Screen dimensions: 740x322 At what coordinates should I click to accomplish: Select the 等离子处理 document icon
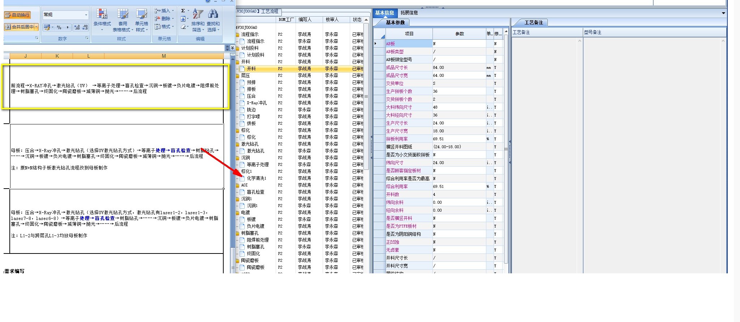coord(242,164)
